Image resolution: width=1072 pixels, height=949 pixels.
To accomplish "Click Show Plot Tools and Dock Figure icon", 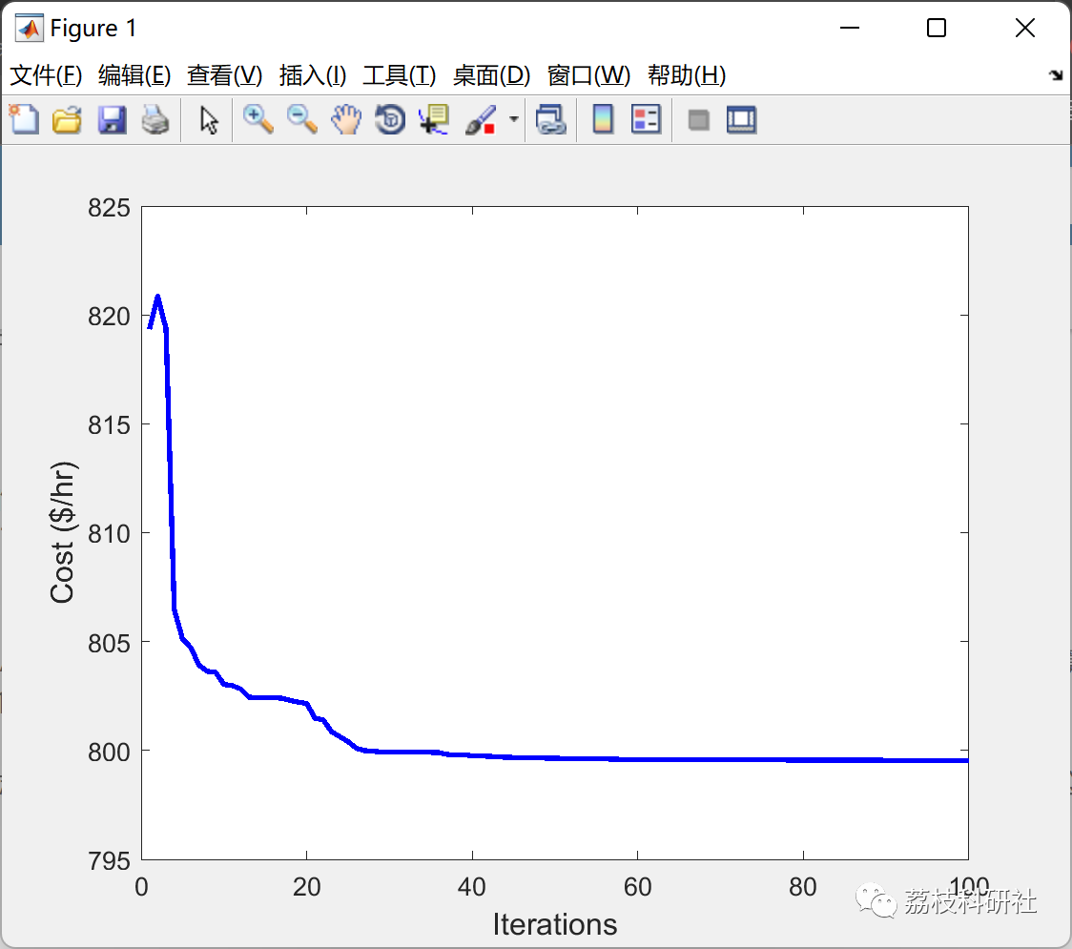I will coord(741,119).
